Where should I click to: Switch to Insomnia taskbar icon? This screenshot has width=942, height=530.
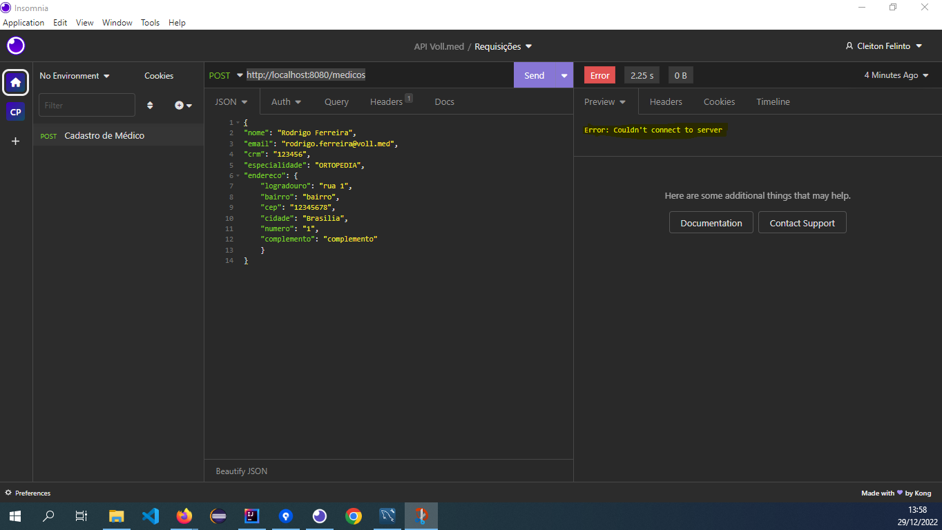point(319,516)
